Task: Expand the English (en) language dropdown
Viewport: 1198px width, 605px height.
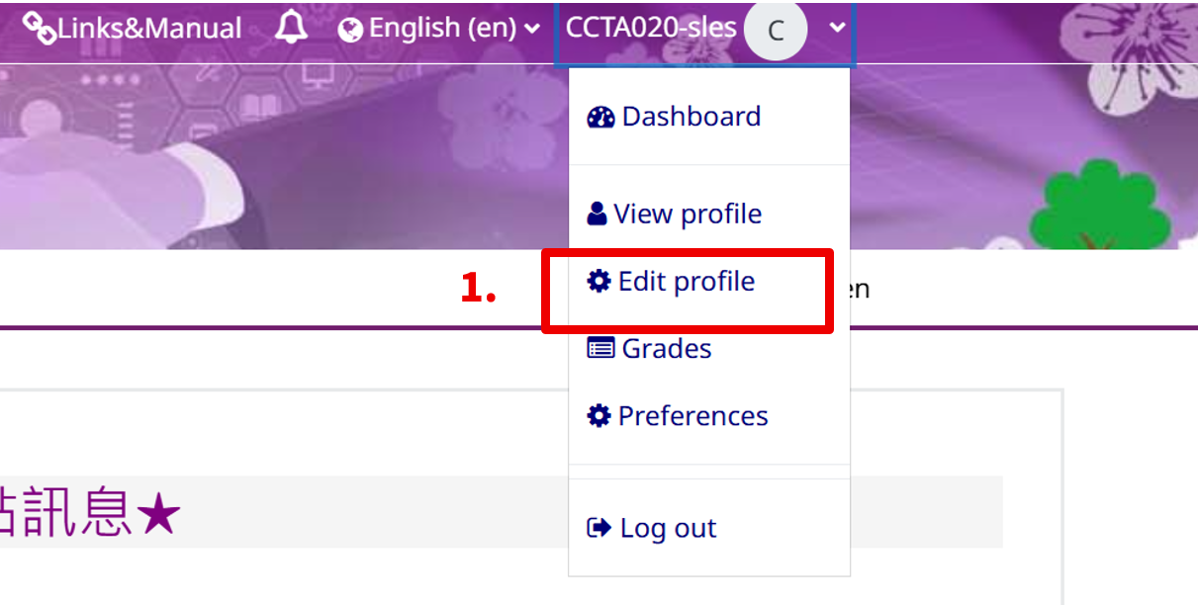Action: click(439, 29)
